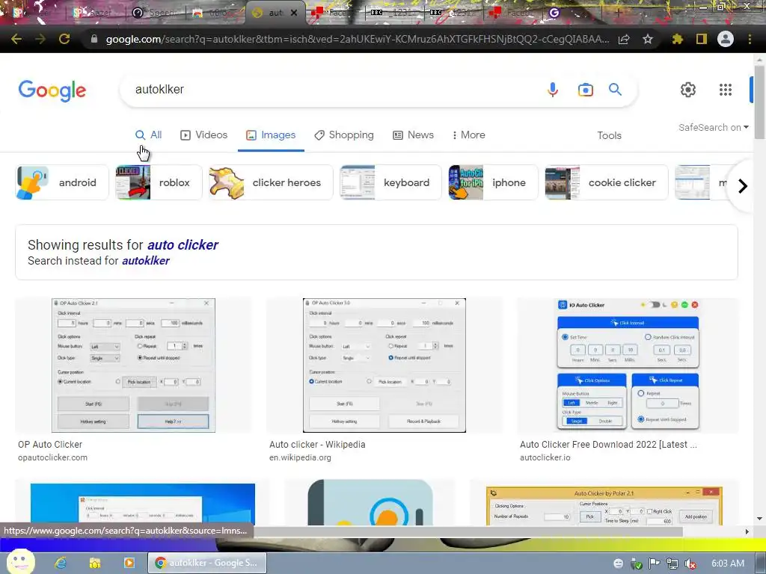Image resolution: width=766 pixels, height=574 pixels.
Task: Open Chrome's three-dot menu
Action: coord(750,39)
